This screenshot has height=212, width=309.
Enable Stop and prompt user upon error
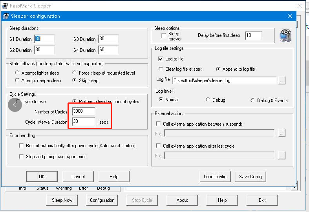[x=22, y=157]
